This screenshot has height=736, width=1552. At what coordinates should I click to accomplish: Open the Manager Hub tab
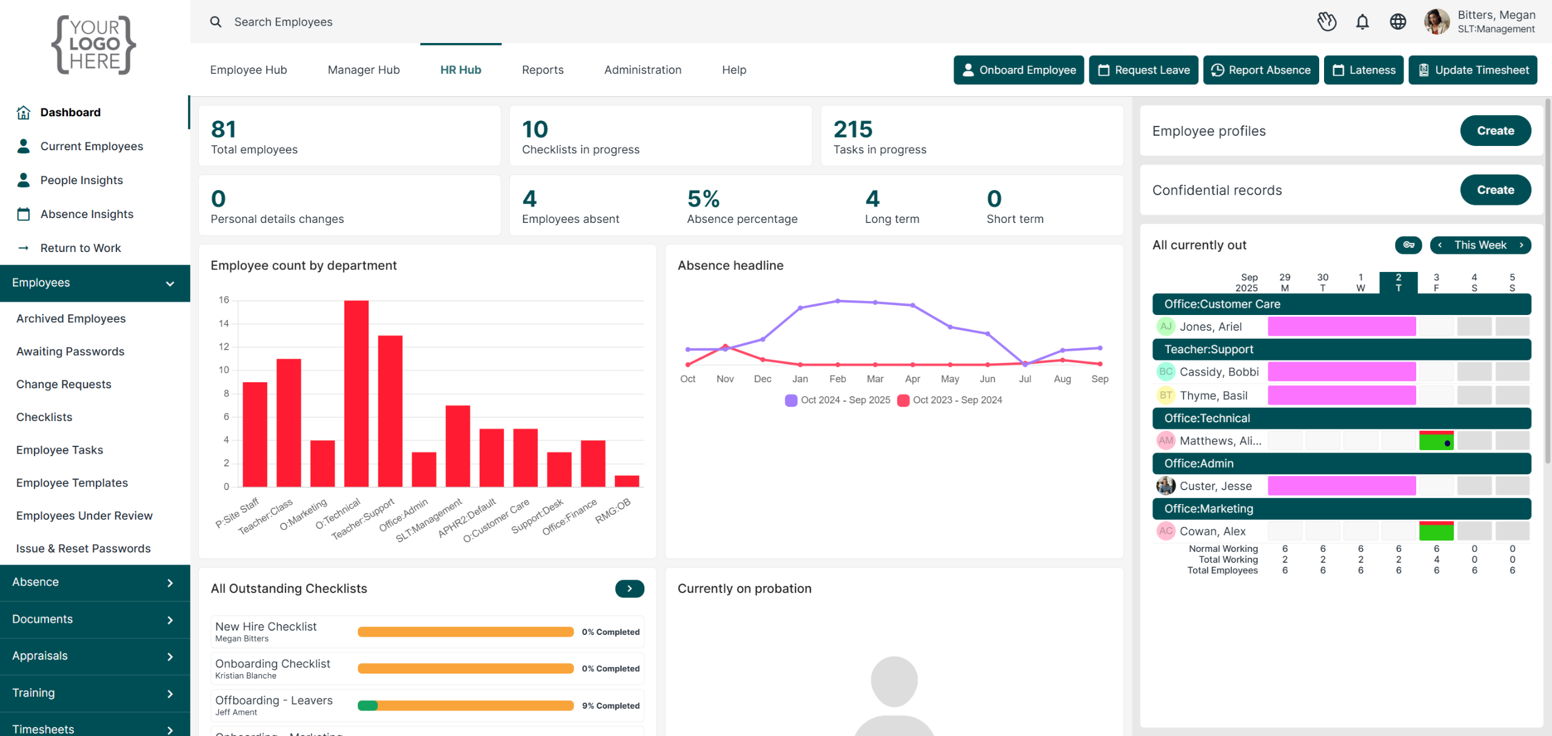363,70
